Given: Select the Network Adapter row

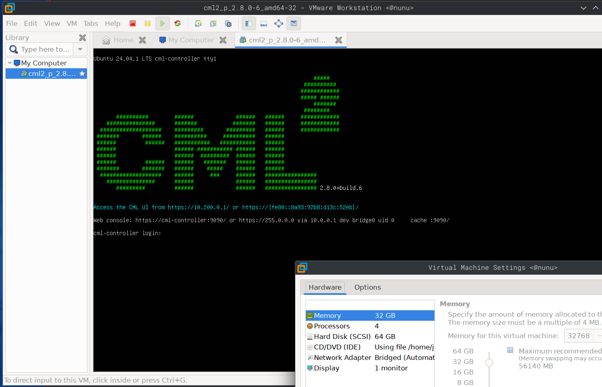Looking at the screenshot, I should [370, 358].
